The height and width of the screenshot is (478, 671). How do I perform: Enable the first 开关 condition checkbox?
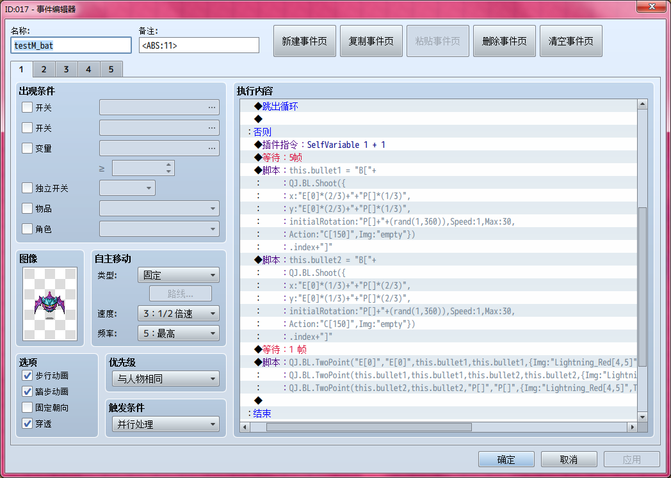27,108
